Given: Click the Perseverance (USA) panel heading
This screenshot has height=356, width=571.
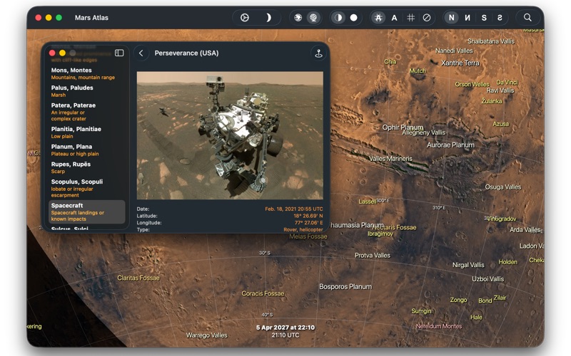Looking at the screenshot, I should click(186, 53).
